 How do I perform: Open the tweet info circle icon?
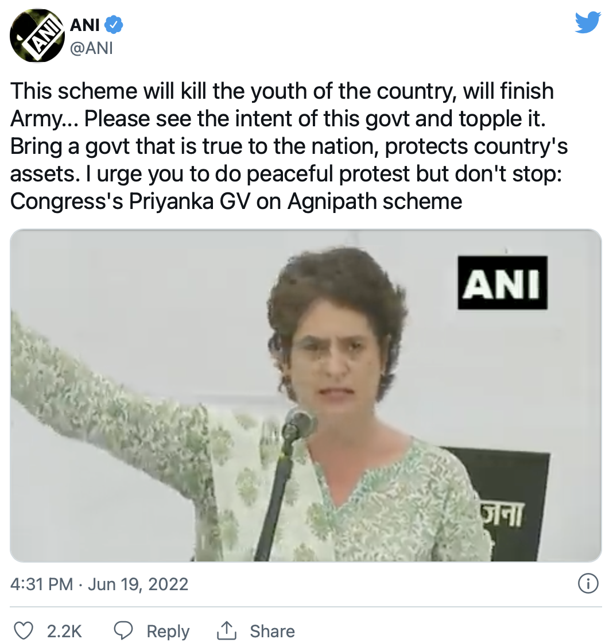click(x=588, y=583)
